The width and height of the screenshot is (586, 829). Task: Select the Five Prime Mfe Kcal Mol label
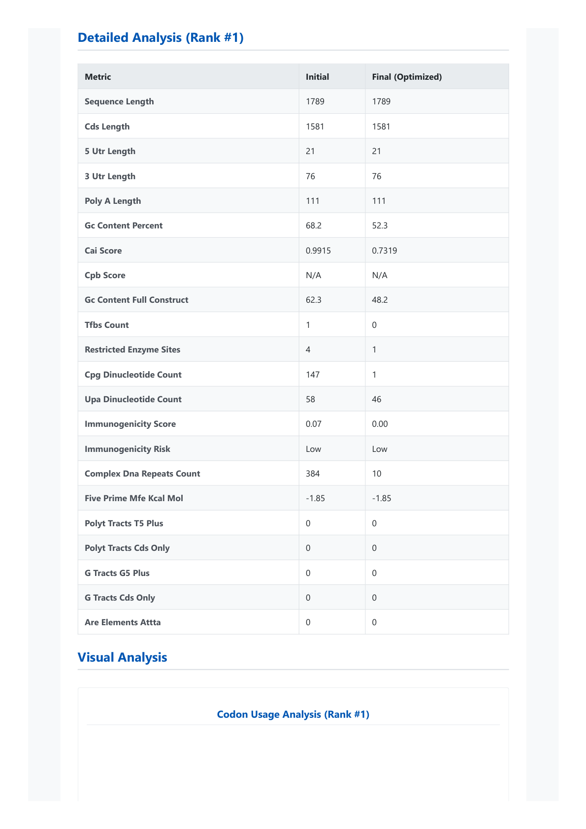coord(134,498)
